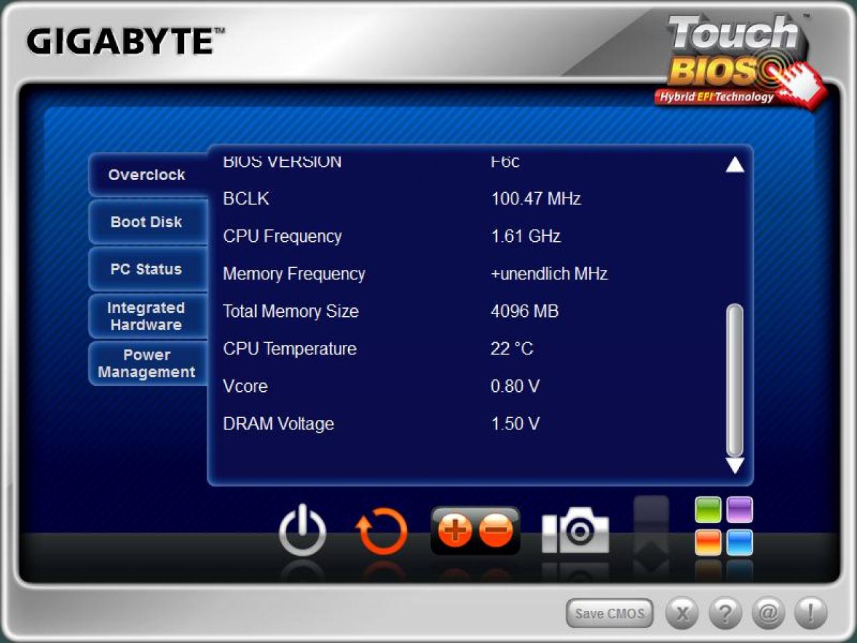857x643 pixels.
Task: Click the round @ button
Action: pos(768,613)
